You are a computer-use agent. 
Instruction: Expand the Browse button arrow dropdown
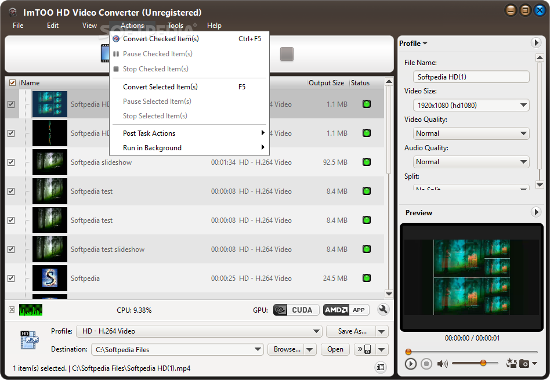coord(309,349)
